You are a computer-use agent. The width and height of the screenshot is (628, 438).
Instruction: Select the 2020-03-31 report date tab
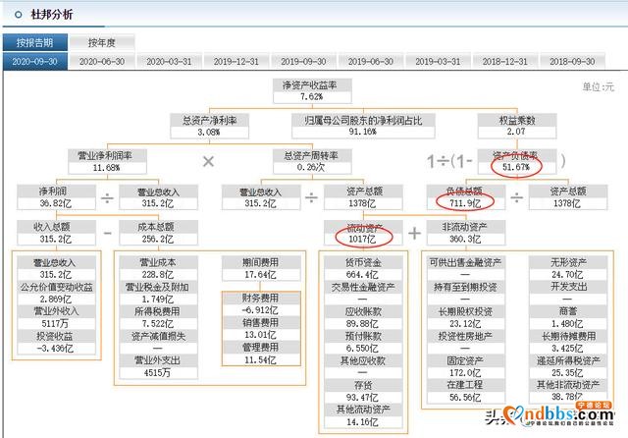click(x=169, y=61)
